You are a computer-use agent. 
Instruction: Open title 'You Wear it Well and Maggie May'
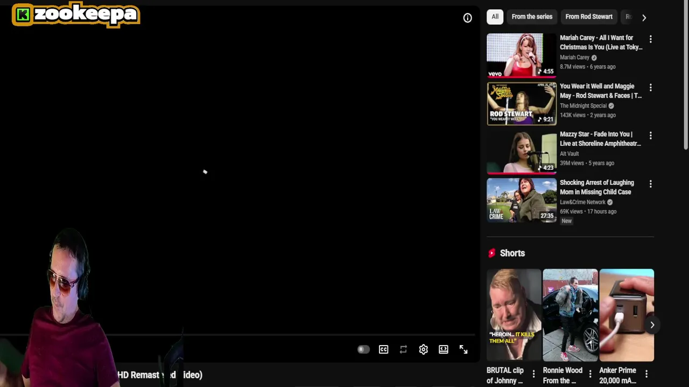(x=601, y=91)
